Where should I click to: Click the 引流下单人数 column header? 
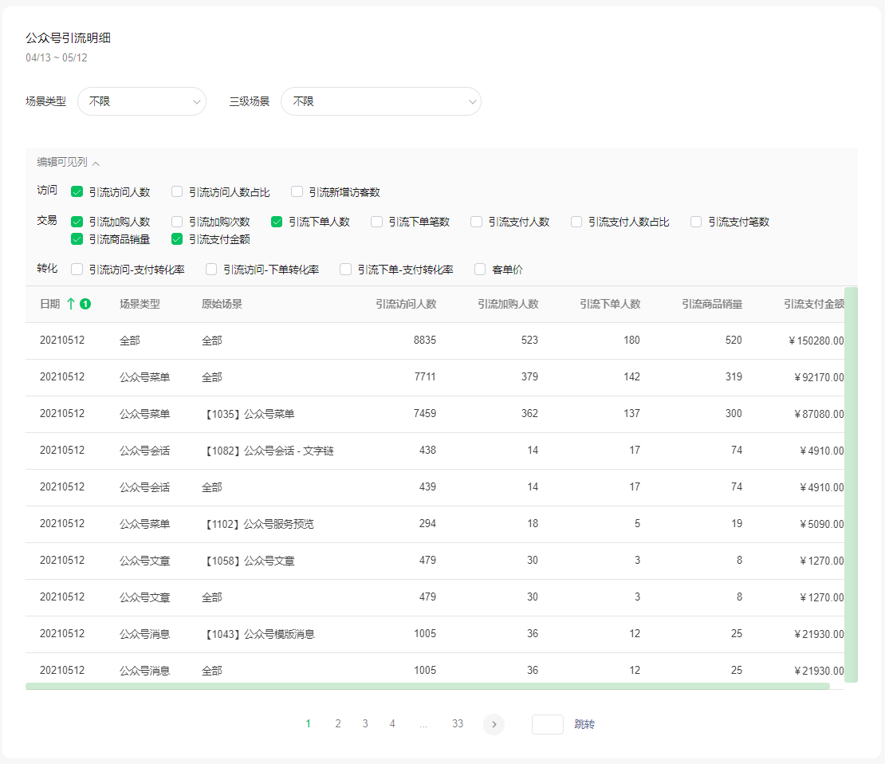(610, 304)
